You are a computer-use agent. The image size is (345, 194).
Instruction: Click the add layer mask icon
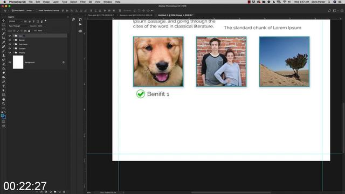[x=46, y=192]
